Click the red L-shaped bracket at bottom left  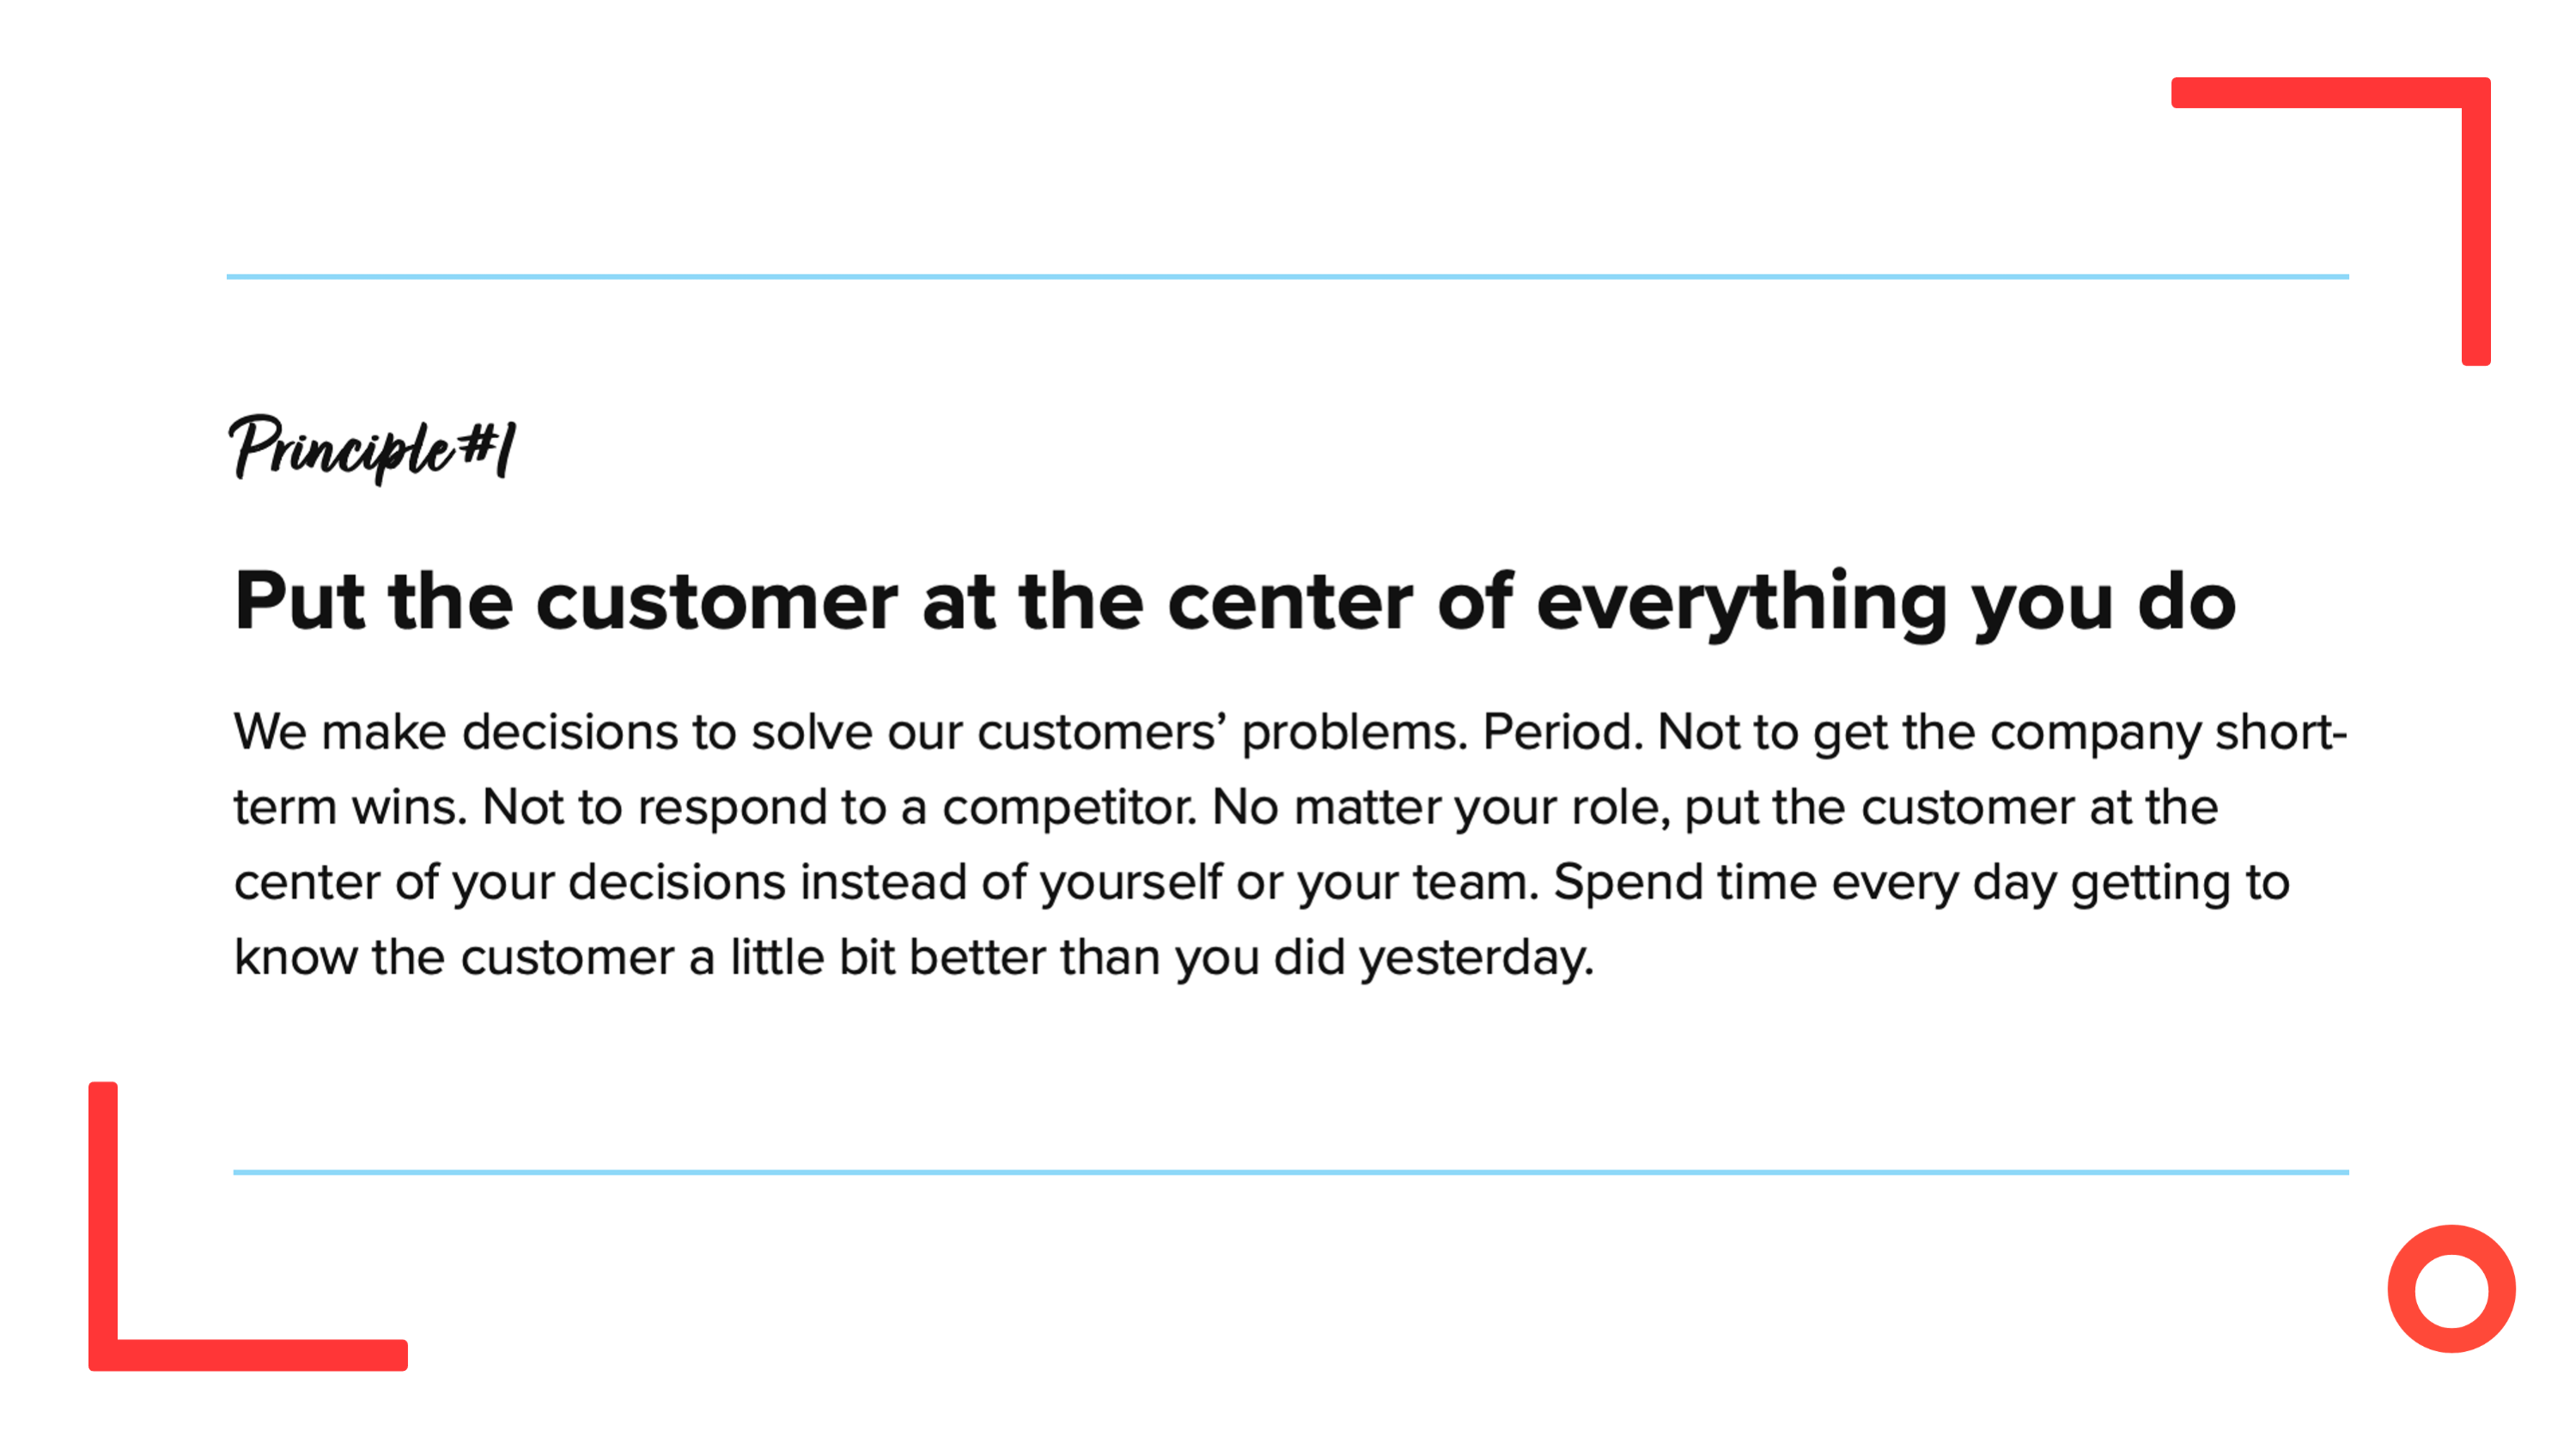coord(247,1226)
